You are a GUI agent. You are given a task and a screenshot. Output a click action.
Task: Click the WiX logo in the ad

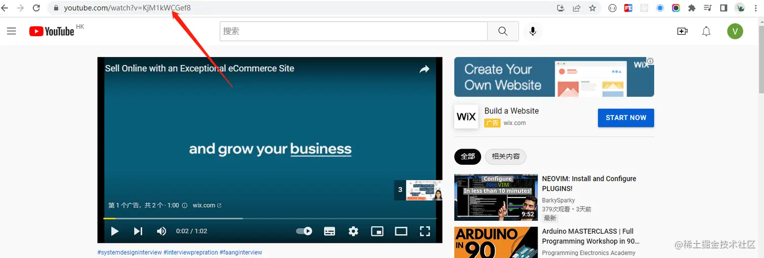466,116
